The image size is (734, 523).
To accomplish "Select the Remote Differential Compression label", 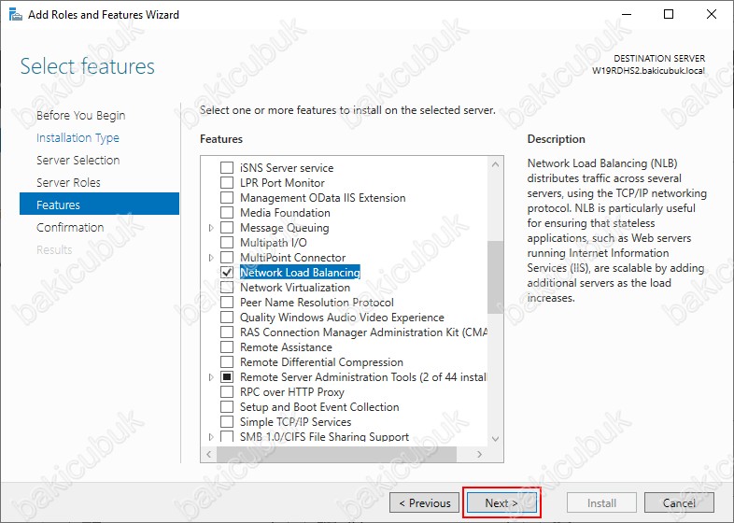I will (321, 362).
